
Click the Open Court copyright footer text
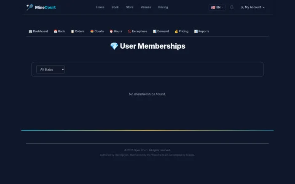coord(147,150)
